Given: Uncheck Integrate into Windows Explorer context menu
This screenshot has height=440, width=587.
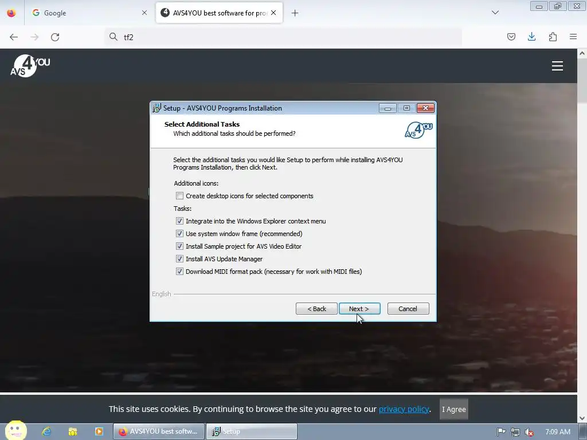Looking at the screenshot, I should tap(179, 221).
